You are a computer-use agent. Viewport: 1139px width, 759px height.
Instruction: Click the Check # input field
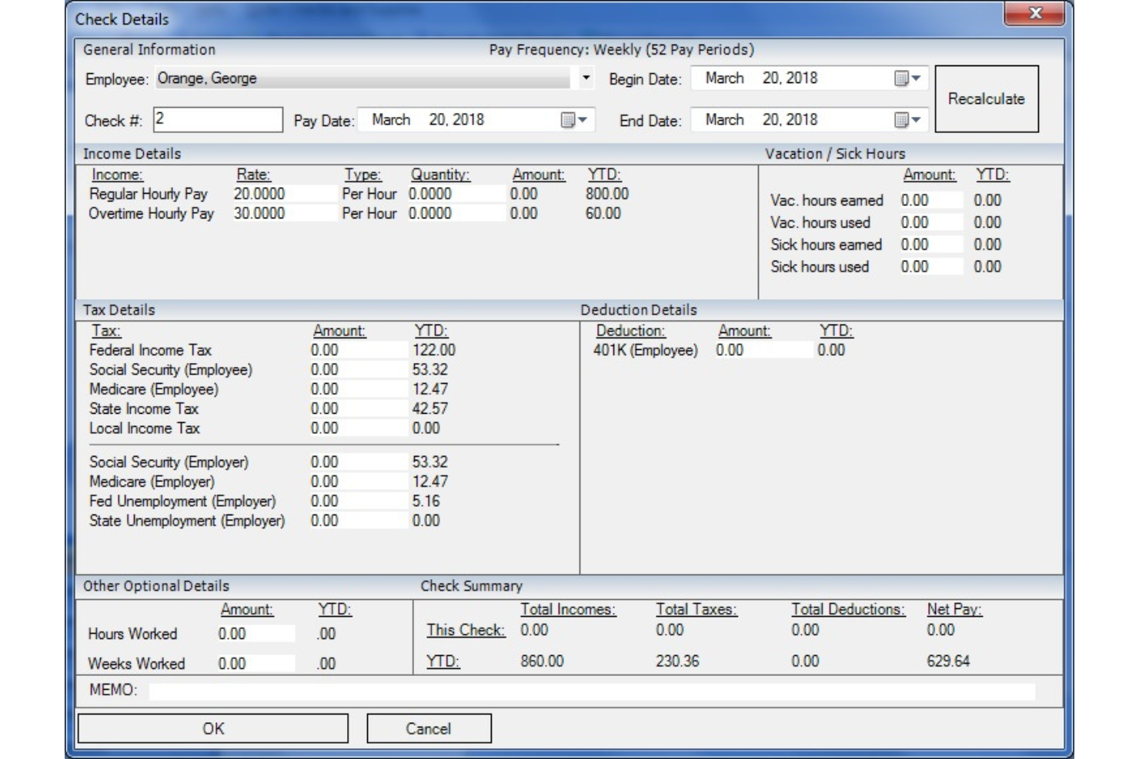218,120
